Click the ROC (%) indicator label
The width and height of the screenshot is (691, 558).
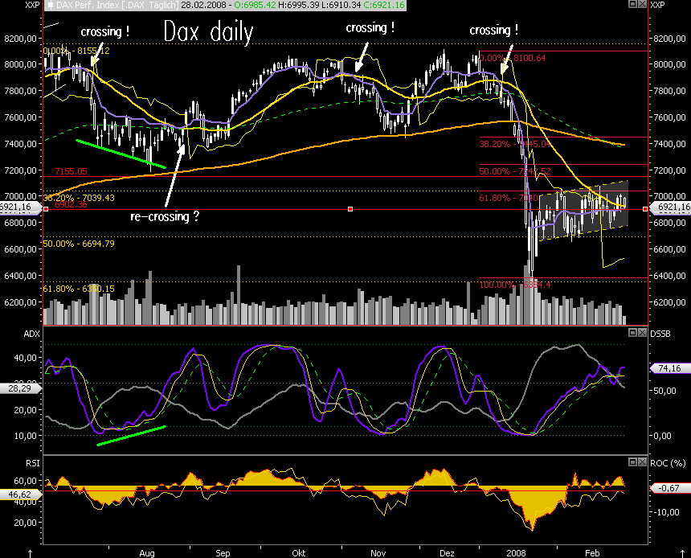click(x=668, y=463)
